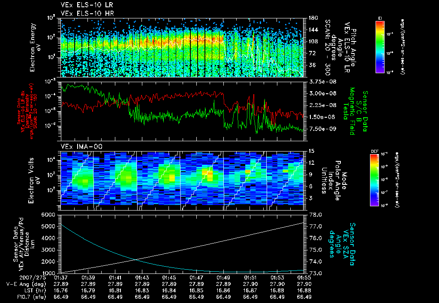Click the magnetic field tick 2.25e-08

[322, 105]
